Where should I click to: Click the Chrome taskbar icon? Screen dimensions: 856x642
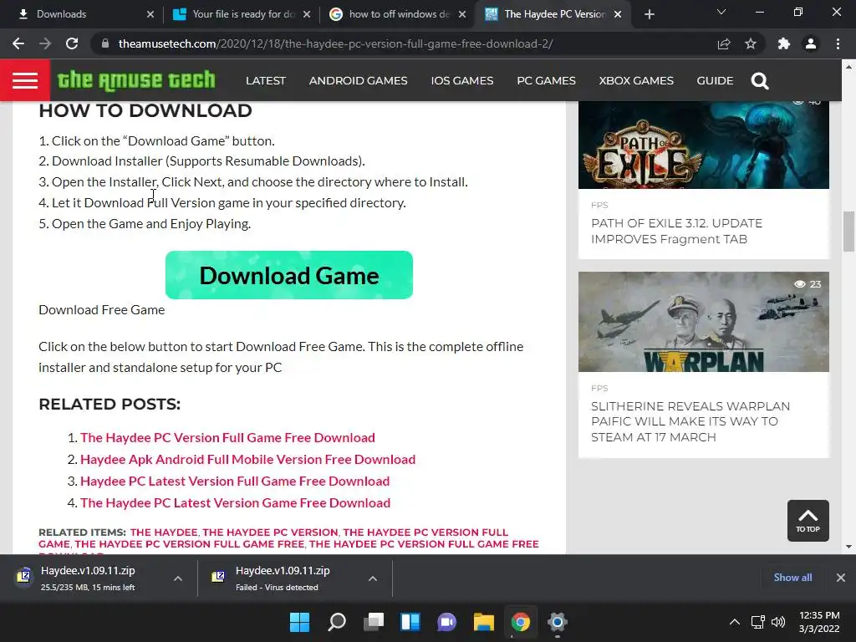(521, 622)
